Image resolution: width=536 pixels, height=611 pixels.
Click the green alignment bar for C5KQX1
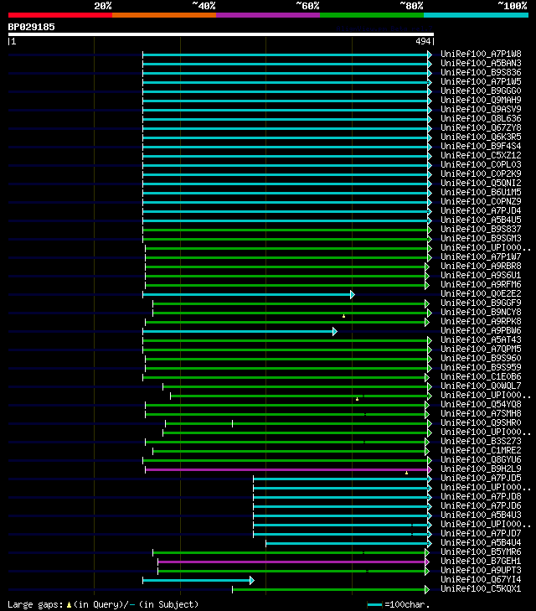pyautogui.click(x=328, y=589)
